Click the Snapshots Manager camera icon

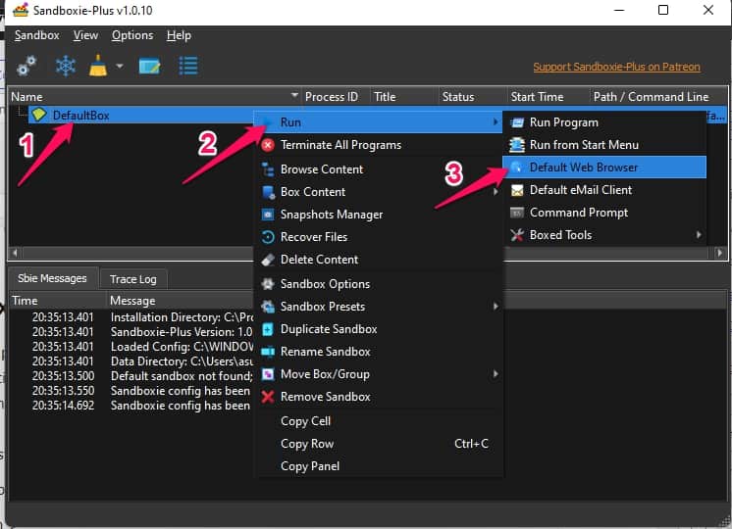(268, 215)
